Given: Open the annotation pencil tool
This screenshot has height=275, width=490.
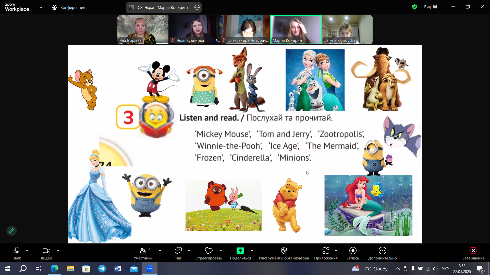Looking at the screenshot, I should coord(11,231).
